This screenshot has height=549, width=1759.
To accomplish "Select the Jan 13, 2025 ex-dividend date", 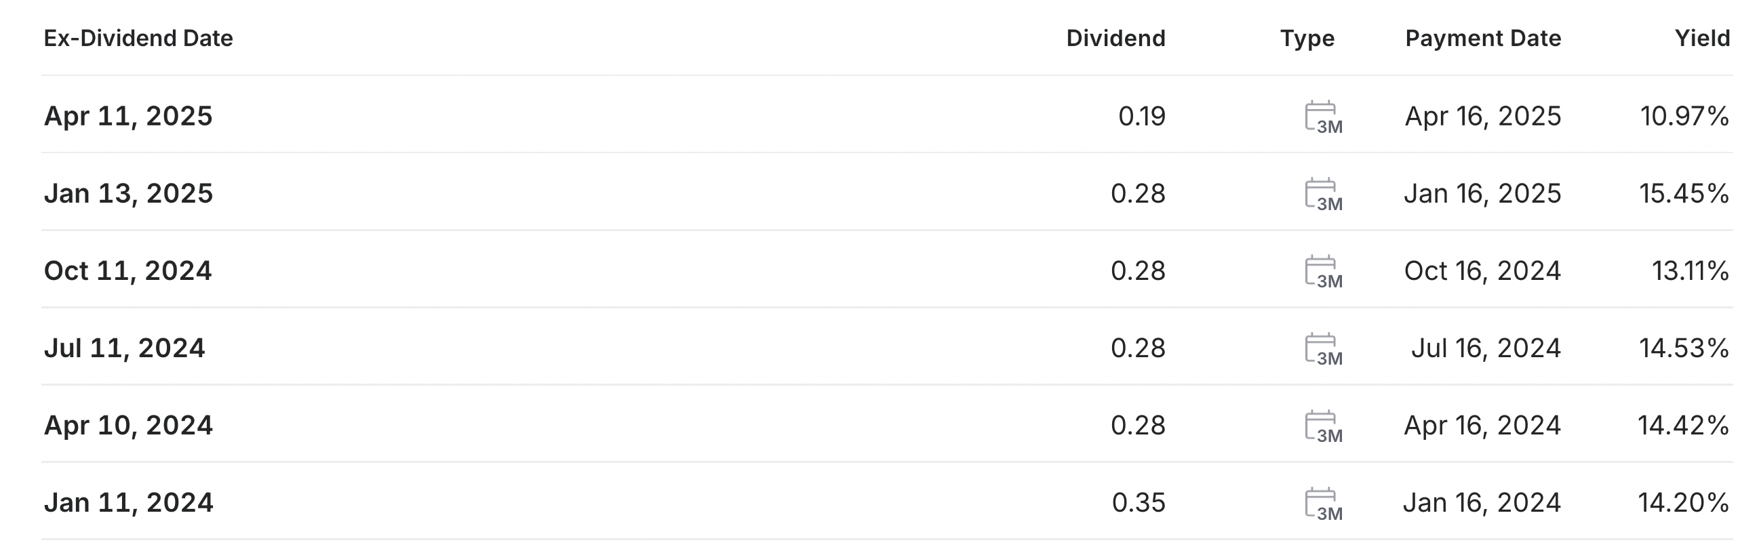I will [128, 194].
